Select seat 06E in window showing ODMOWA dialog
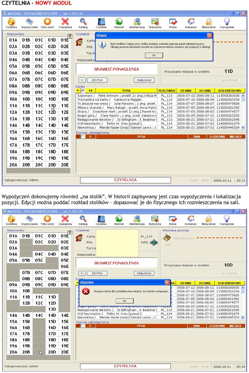 tap(65, 266)
